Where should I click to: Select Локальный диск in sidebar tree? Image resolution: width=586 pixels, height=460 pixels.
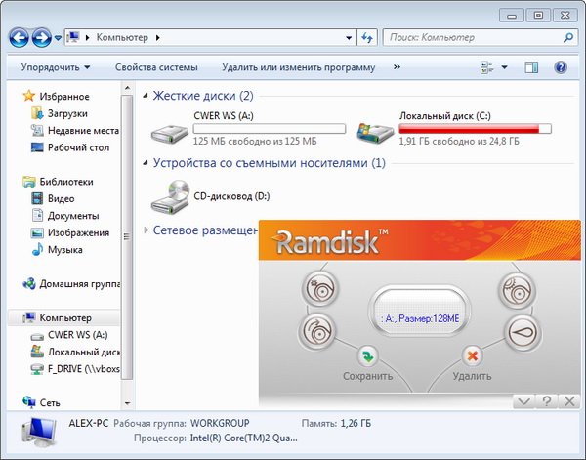click(x=84, y=352)
